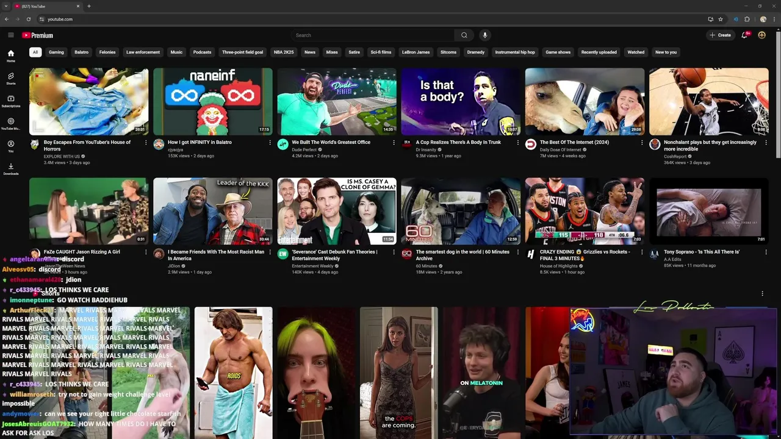The height and width of the screenshot is (439, 781).
Task: Play the '60 Minutes' dog video thumbnail
Action: (x=461, y=211)
